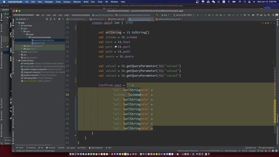The height and width of the screenshot is (157, 279).
Task: Open the app run configuration dropdown
Action: [166, 15]
